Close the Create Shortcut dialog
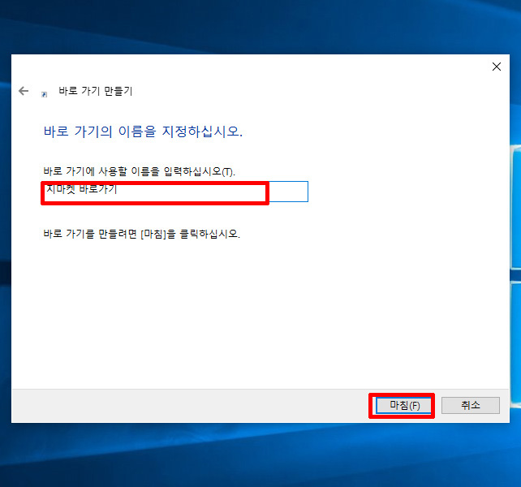Screen dimensions: 521x487 pos(497,67)
